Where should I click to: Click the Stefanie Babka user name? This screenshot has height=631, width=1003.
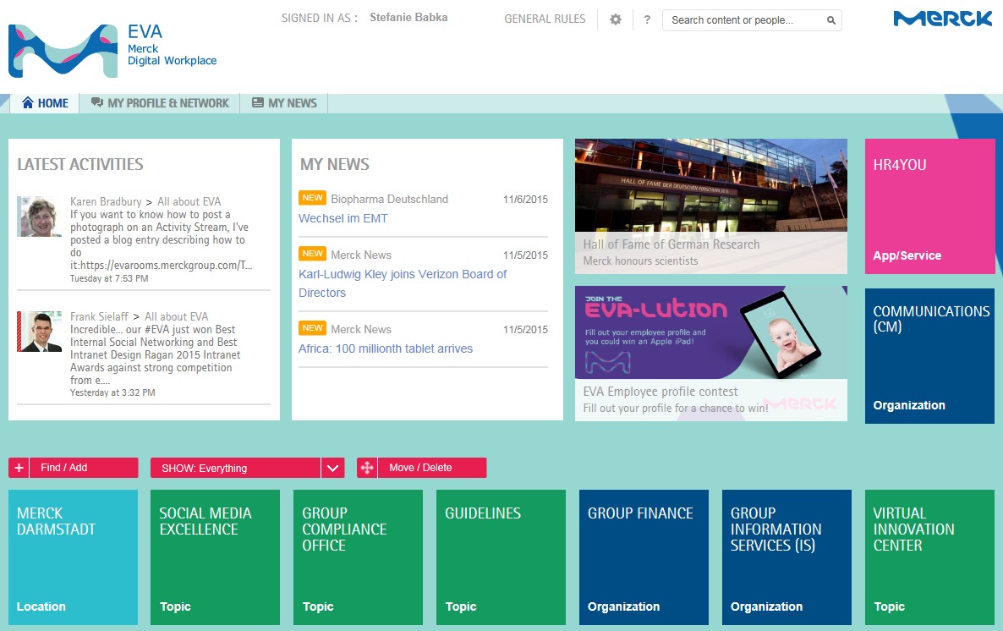tap(408, 17)
